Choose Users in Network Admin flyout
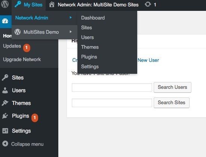 click(x=87, y=37)
